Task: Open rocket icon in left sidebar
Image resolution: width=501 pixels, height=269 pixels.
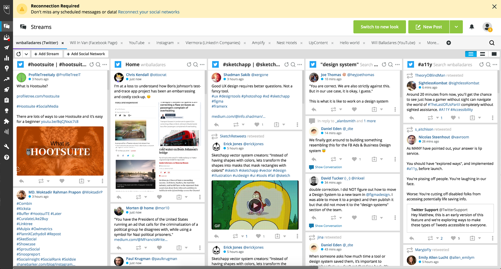Action: point(7,89)
